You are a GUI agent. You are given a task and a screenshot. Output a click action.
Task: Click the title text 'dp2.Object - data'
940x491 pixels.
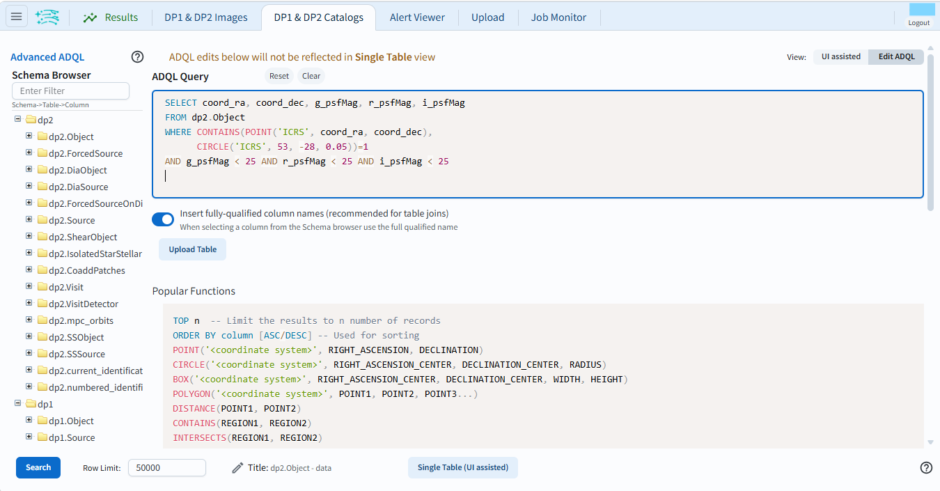pos(301,468)
